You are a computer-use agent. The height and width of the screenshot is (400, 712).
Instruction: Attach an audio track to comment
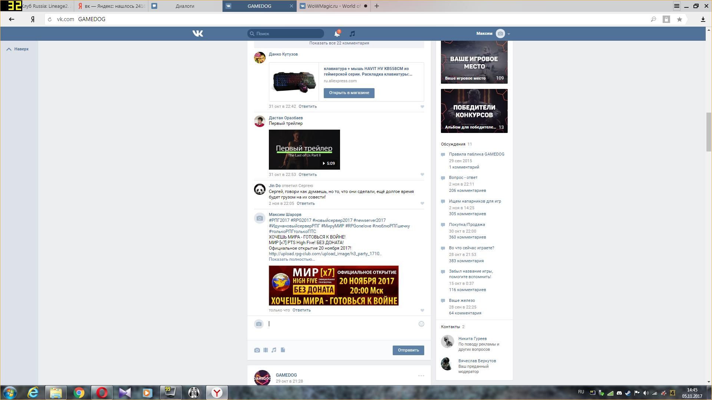(274, 350)
